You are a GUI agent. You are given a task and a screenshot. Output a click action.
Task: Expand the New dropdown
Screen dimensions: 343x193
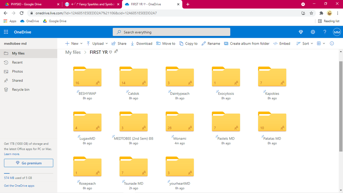click(74, 43)
